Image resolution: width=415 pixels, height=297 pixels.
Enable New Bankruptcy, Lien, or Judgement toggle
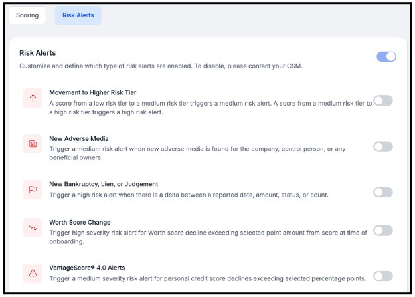click(382, 192)
